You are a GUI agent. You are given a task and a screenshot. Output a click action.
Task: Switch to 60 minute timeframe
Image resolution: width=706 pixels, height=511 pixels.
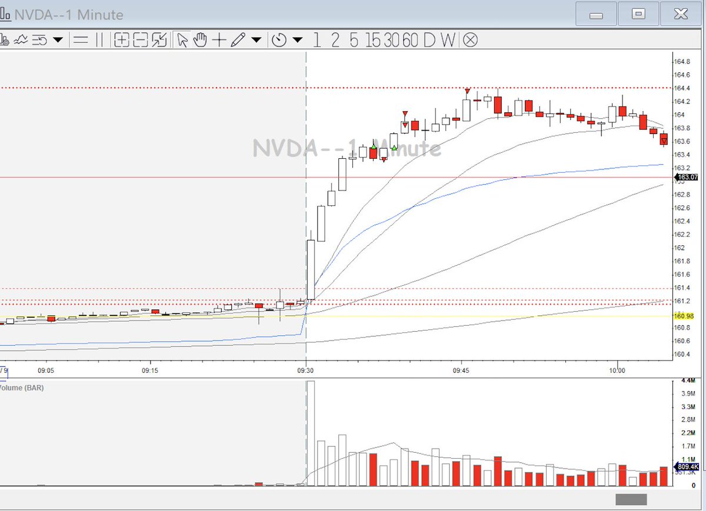(410, 40)
